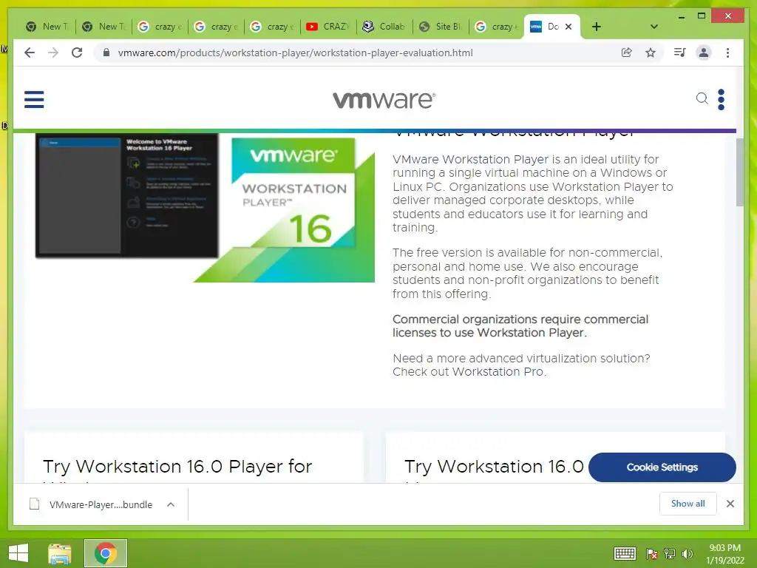Switch to the Site Bi tab
This screenshot has width=757, height=568.
tap(441, 27)
